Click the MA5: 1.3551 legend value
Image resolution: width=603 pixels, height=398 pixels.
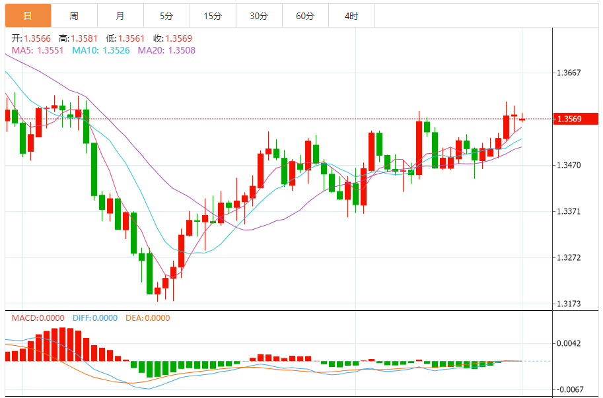(37, 50)
